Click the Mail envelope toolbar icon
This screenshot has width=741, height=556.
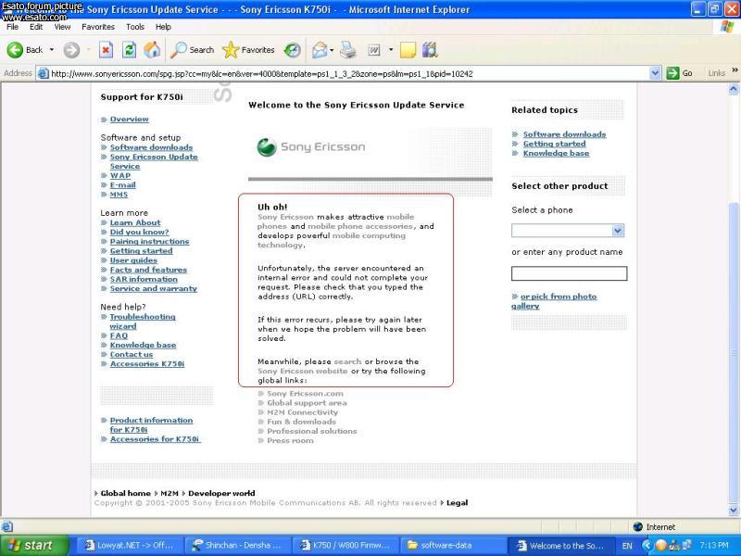click(320, 50)
